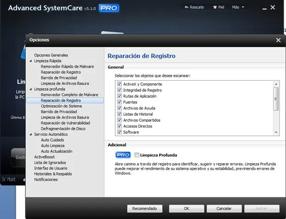The width and height of the screenshot is (286, 219).
Task: Select Removedor Rápido de Malware
Action: click(67, 66)
